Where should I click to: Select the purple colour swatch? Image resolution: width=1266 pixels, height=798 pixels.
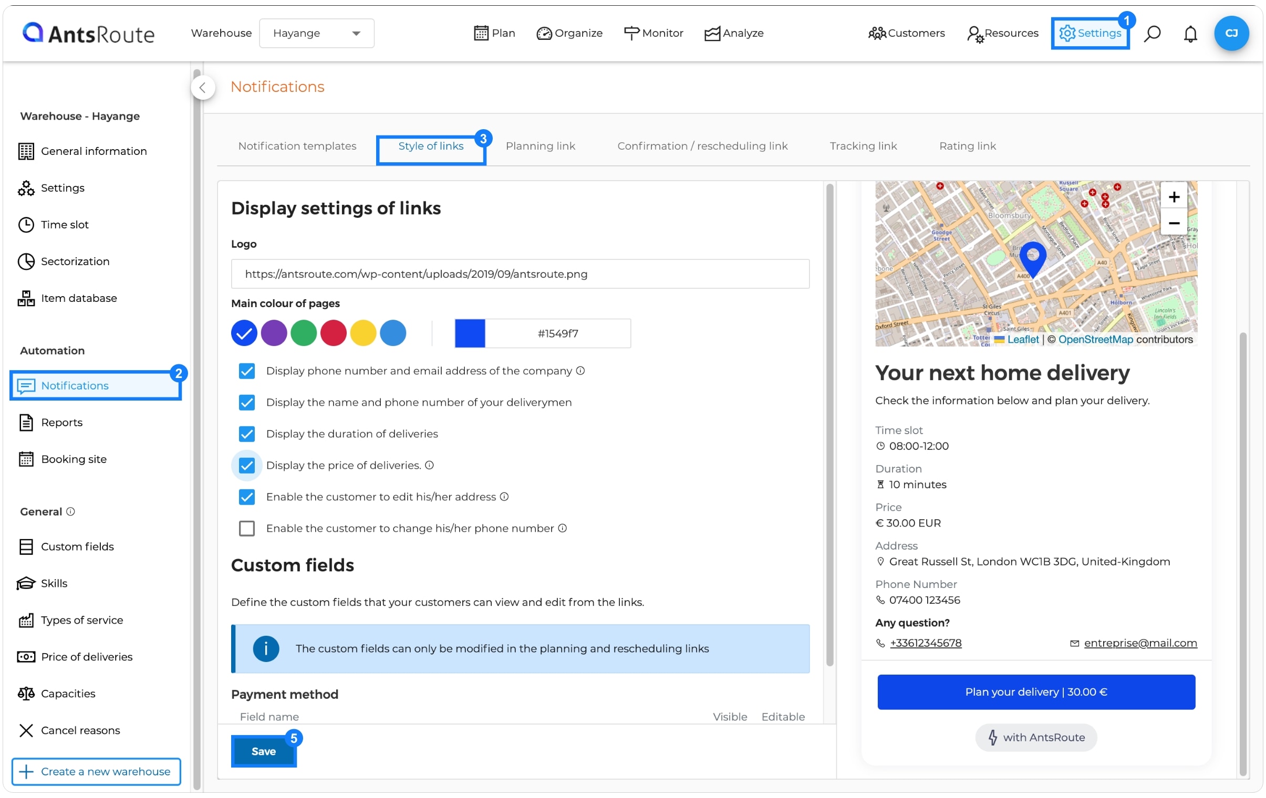274,333
